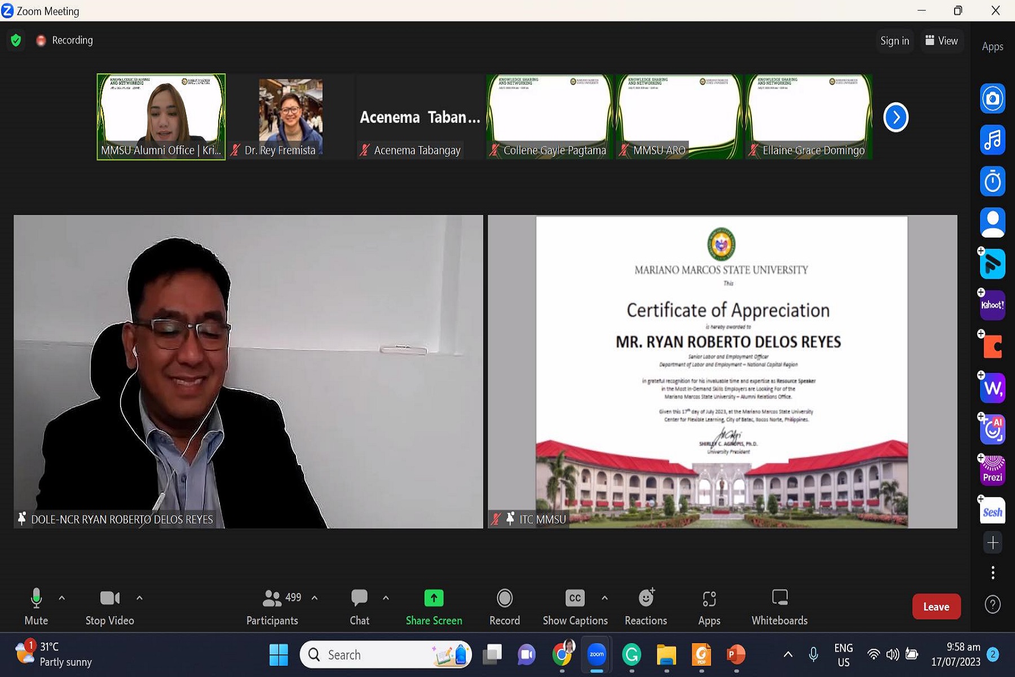Screen dimensions: 1015x677
Task: Open the clock showing 9:58 am
Action: tap(956, 654)
